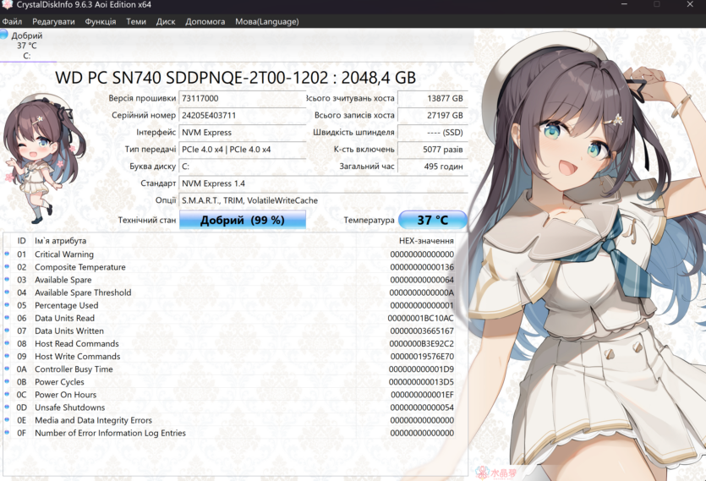The height and width of the screenshot is (481, 706).
Task: Open the Допомога menu
Action: pos(205,22)
